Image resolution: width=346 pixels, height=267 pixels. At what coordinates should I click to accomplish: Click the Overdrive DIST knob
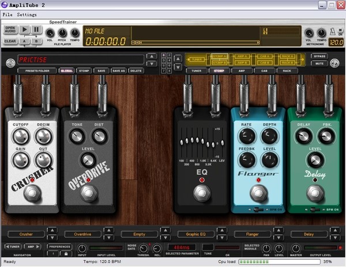tap(99, 136)
